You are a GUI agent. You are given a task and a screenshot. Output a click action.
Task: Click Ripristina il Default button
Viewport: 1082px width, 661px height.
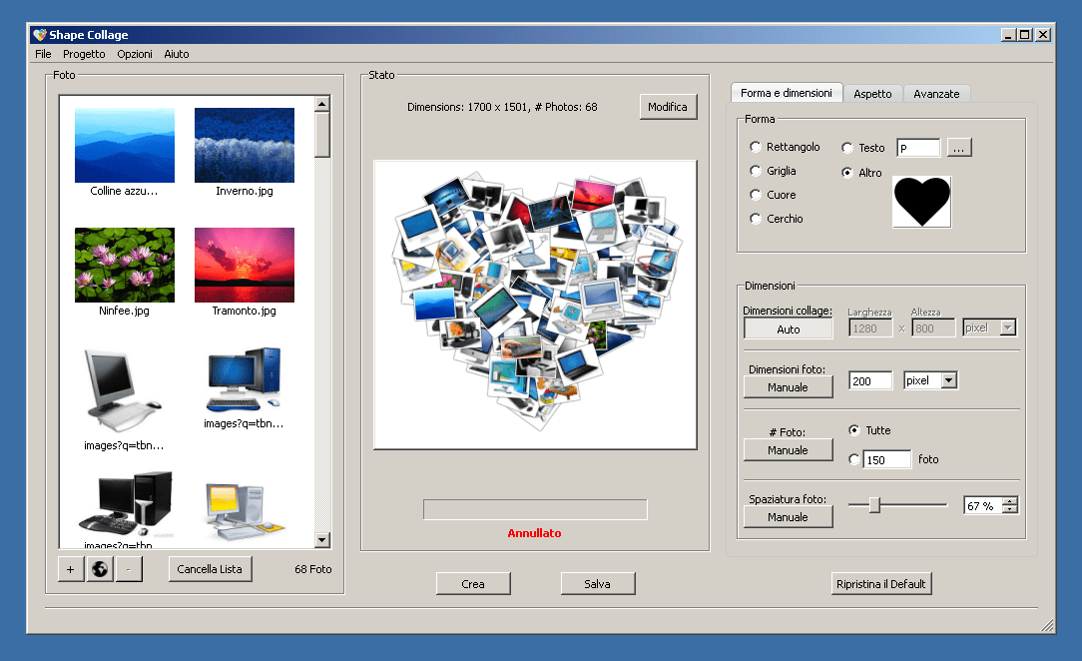881,583
